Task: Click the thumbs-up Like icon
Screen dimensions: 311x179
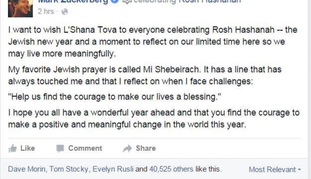Action: pyautogui.click(x=13, y=148)
